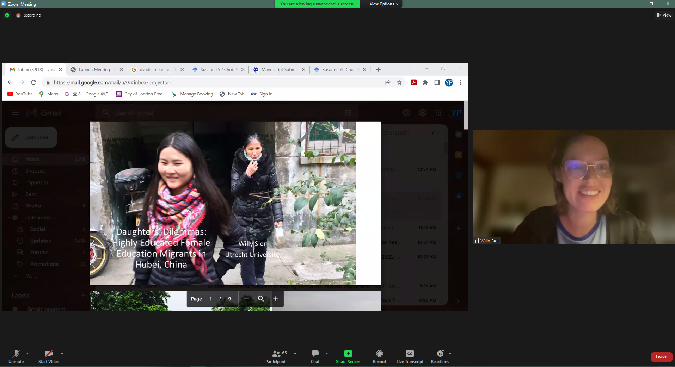Viewport: 675px width, 367px height.
Task: Open the View Options dropdown
Action: (384, 4)
